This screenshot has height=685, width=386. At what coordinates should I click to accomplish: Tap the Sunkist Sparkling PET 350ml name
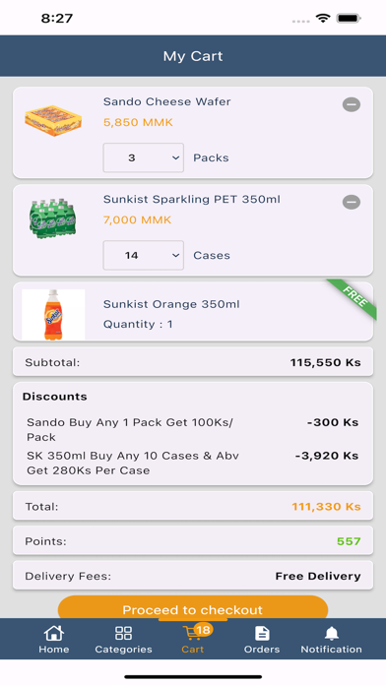[191, 199]
